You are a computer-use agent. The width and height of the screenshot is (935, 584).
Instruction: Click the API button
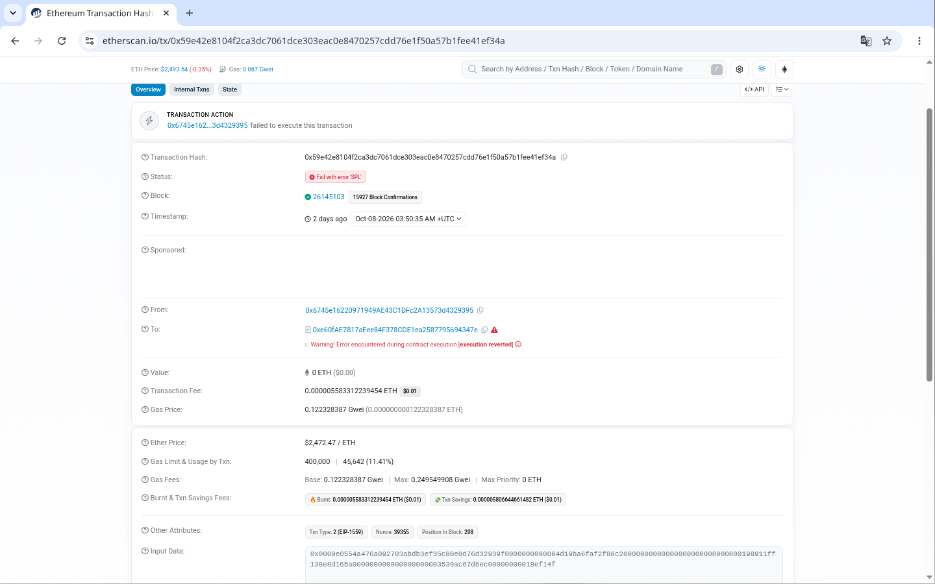point(754,90)
